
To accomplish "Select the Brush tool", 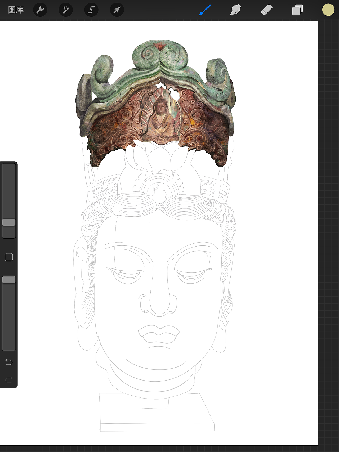I will (205, 10).
